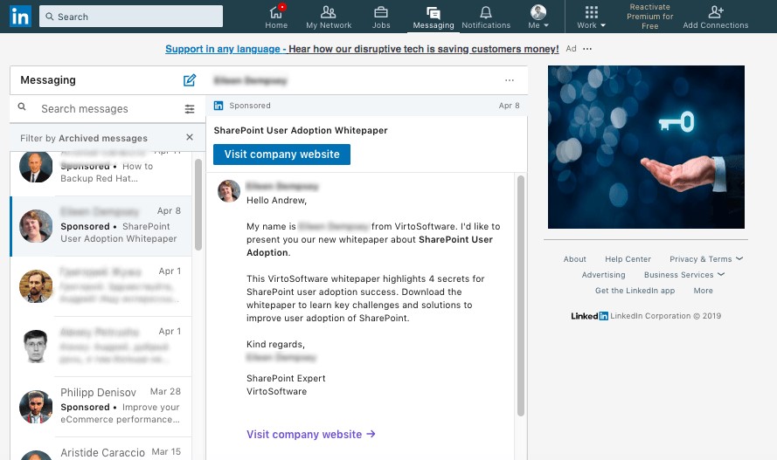Click the LinkedIn logo icon
This screenshot has height=460, width=777.
(20, 17)
